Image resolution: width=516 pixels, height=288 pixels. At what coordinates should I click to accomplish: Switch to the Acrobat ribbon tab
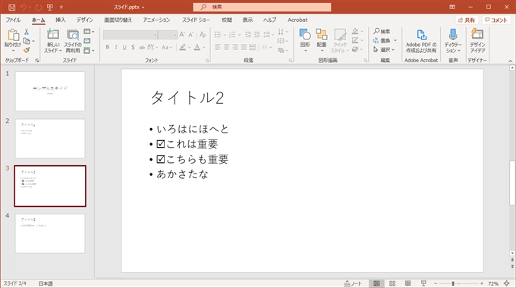[297, 20]
